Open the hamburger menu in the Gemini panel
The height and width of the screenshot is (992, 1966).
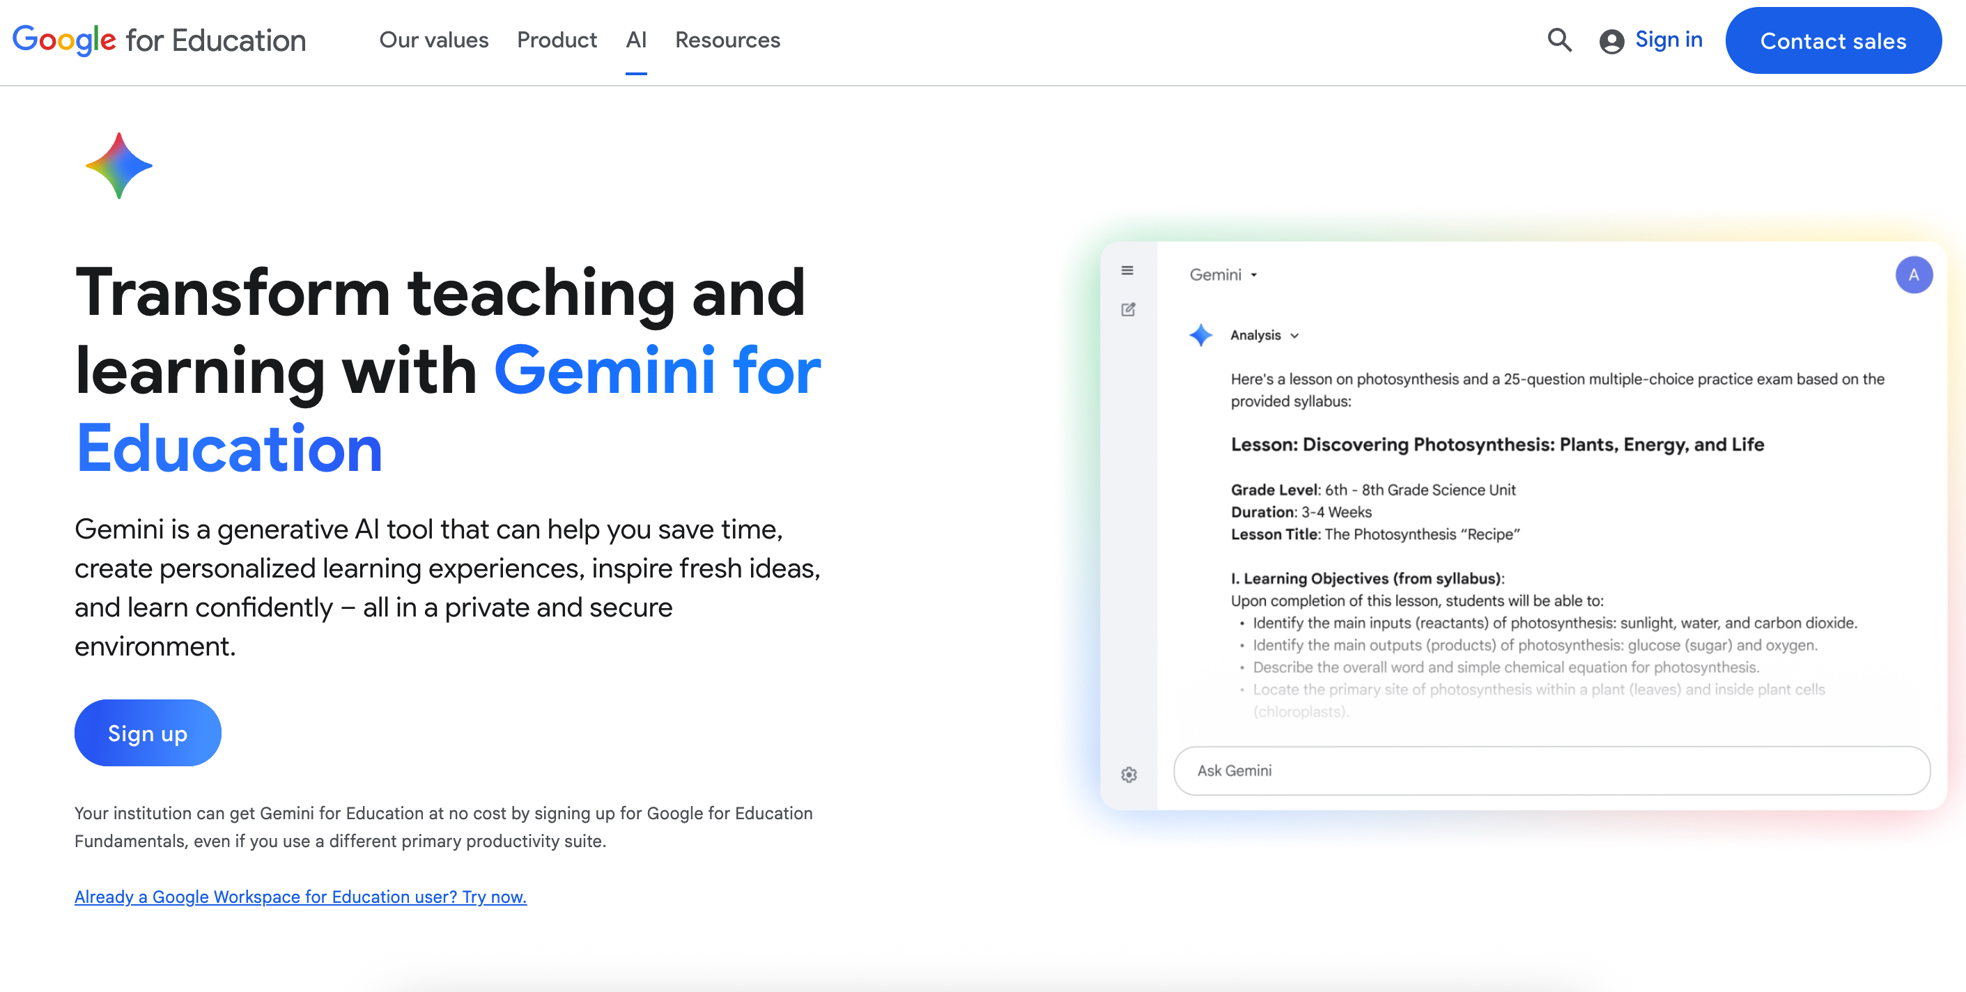(1128, 271)
